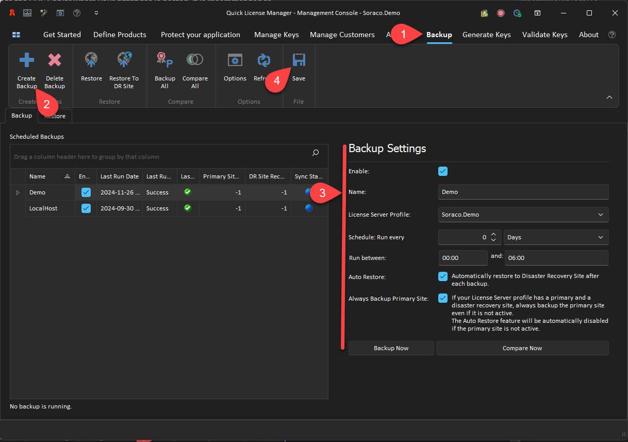Click the Compare All icon

[195, 61]
